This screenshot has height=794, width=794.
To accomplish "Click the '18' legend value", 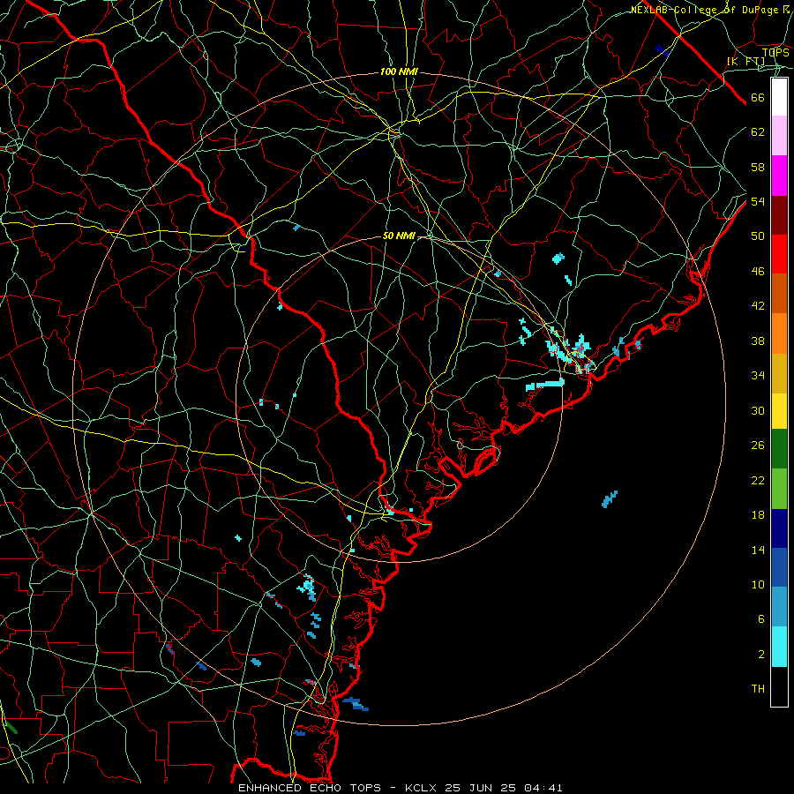I will click(x=758, y=515).
